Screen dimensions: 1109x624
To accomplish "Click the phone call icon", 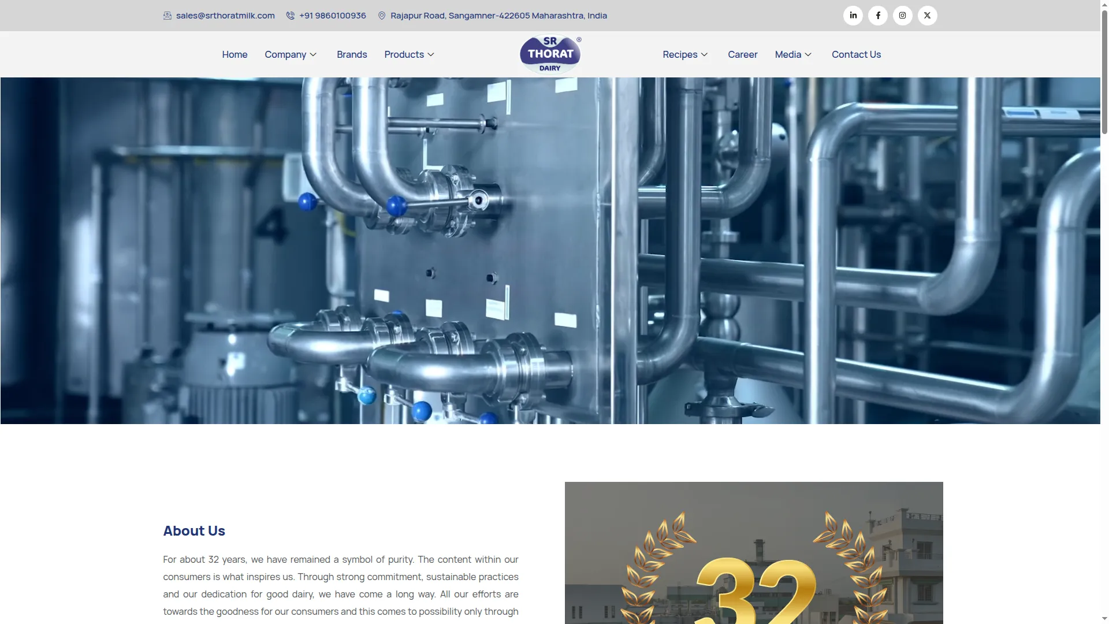I will (x=291, y=16).
